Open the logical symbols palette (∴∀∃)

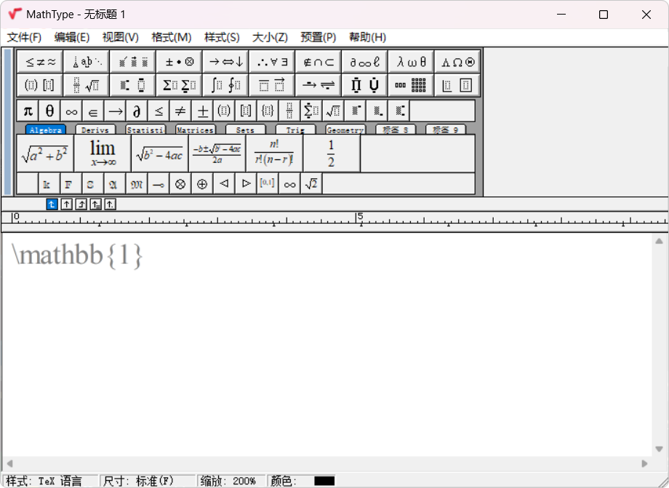[272, 62]
